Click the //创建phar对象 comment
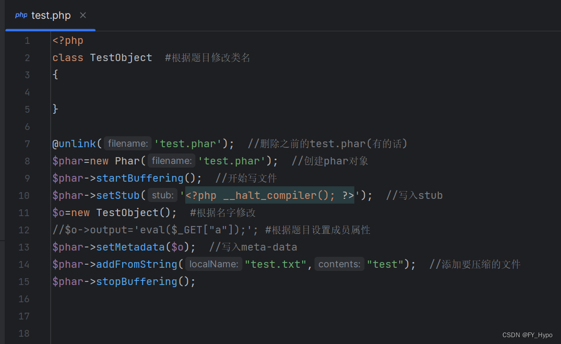Image resolution: width=561 pixels, height=344 pixels. [330, 161]
